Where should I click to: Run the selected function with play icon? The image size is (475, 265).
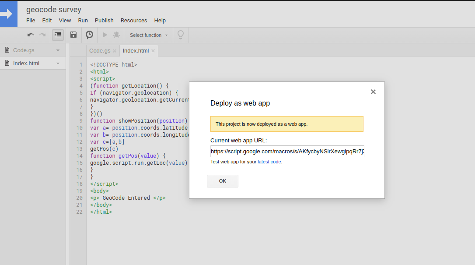coord(105,35)
